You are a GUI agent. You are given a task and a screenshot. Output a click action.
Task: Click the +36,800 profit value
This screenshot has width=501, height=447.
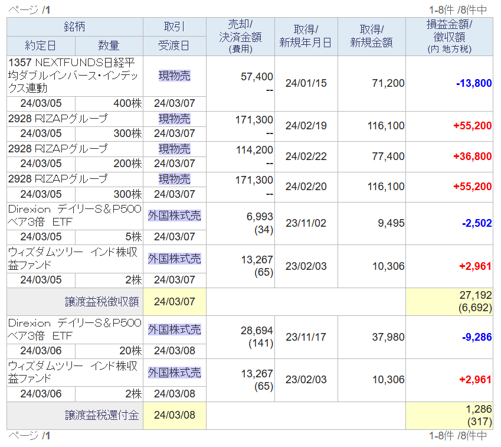(x=472, y=156)
